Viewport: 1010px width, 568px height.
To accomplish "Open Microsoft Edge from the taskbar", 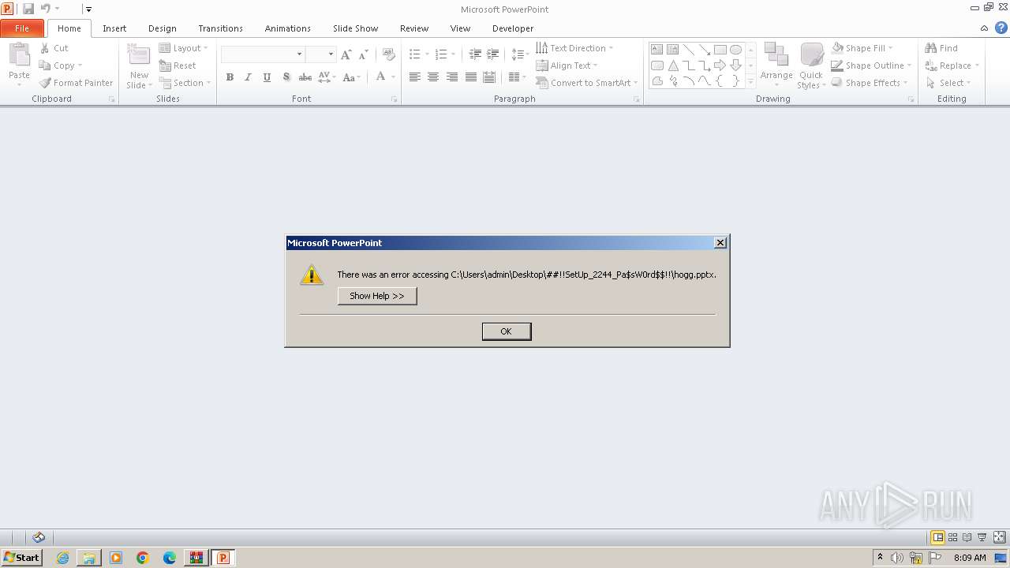I will [x=170, y=558].
